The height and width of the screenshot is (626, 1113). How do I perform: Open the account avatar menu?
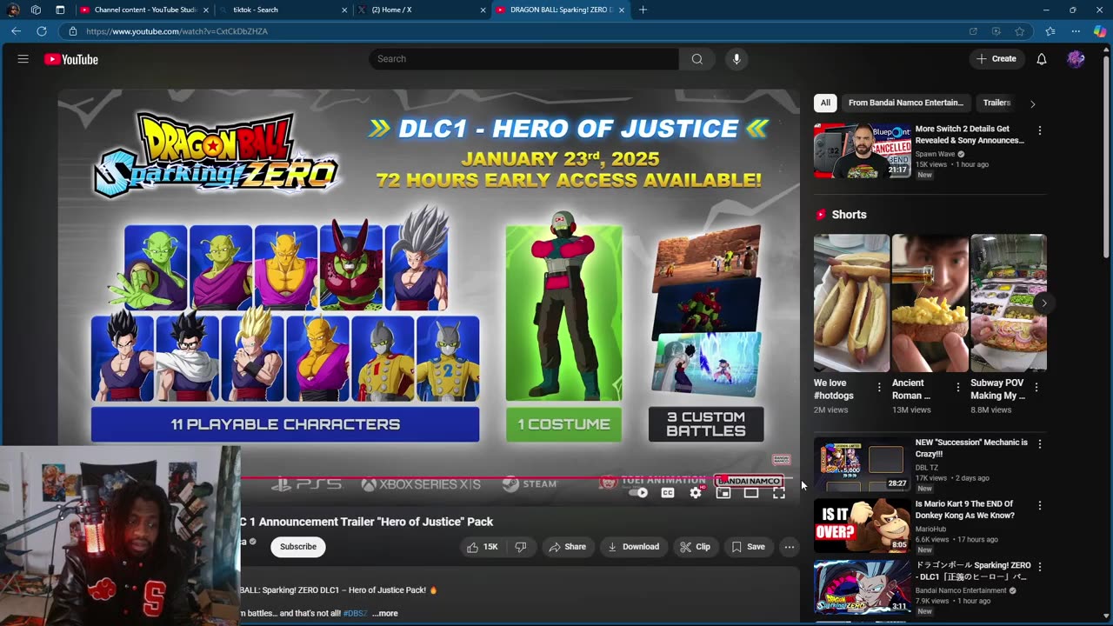point(1076,59)
